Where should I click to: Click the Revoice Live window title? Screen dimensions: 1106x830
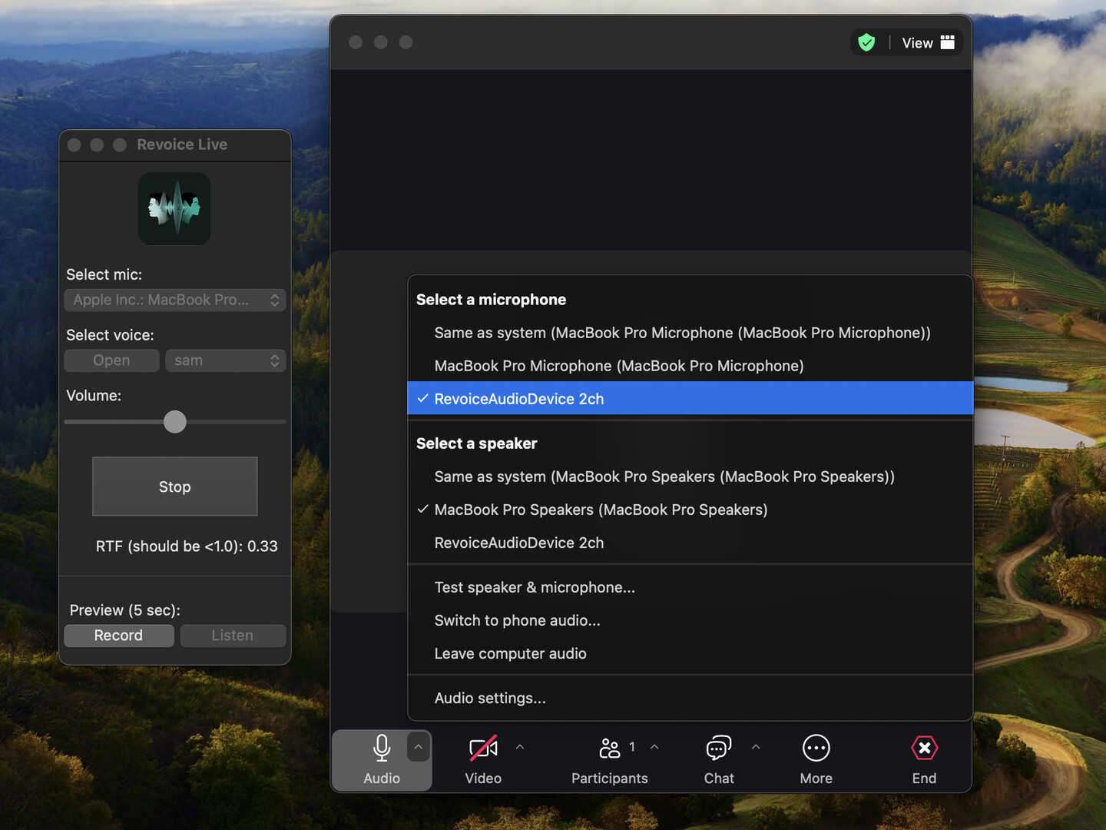pyautogui.click(x=182, y=144)
